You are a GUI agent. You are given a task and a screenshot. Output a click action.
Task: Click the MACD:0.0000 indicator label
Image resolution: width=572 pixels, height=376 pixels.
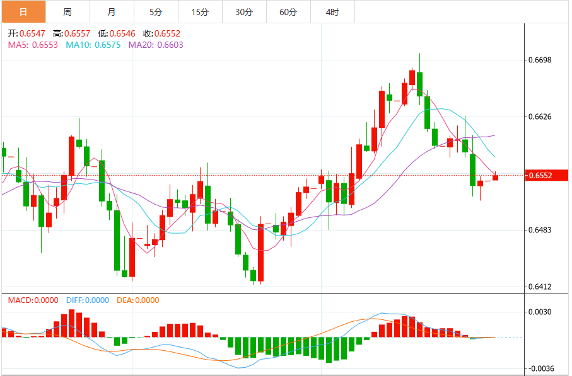coord(33,300)
